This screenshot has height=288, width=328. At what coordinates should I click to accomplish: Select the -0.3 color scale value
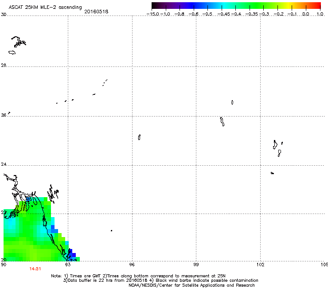click(x=264, y=14)
